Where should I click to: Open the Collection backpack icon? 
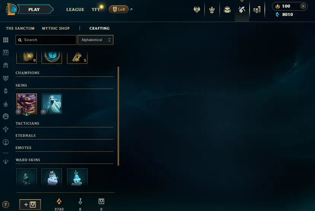pos(227,10)
